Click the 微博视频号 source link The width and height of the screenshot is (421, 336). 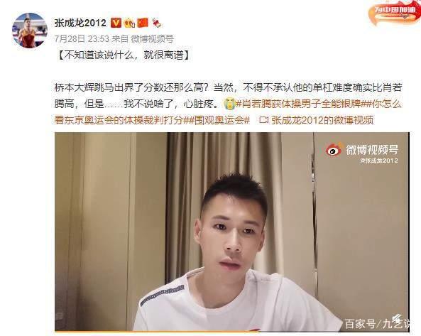click(x=152, y=39)
